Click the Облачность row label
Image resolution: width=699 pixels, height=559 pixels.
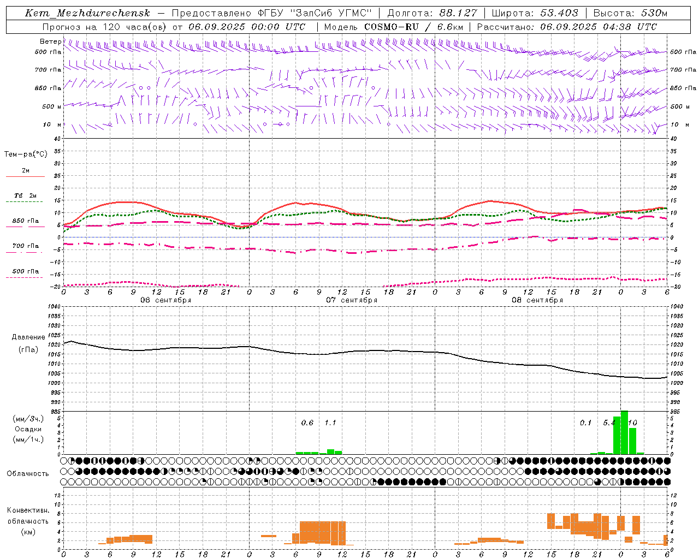click(x=28, y=474)
